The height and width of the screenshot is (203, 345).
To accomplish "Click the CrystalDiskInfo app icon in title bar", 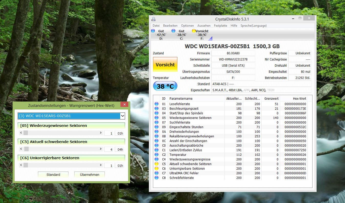I will [x=153, y=19].
